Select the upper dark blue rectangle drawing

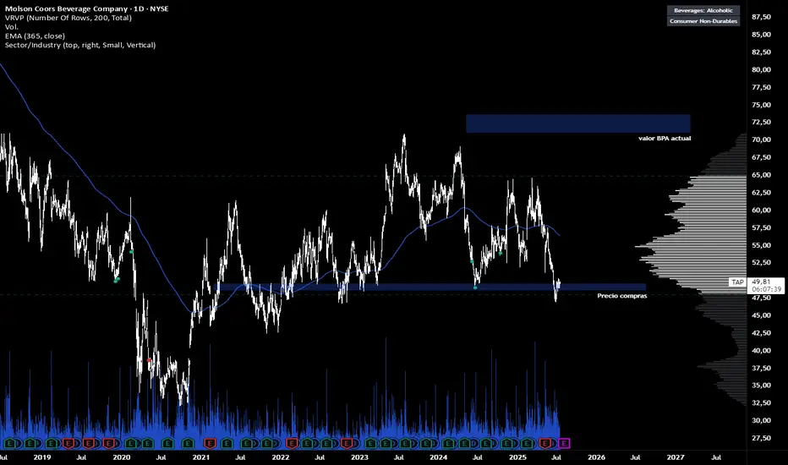(578, 123)
